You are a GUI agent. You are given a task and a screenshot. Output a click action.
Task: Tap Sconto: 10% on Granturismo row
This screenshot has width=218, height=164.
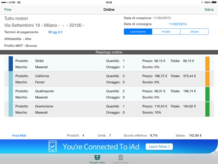(x=152, y=113)
